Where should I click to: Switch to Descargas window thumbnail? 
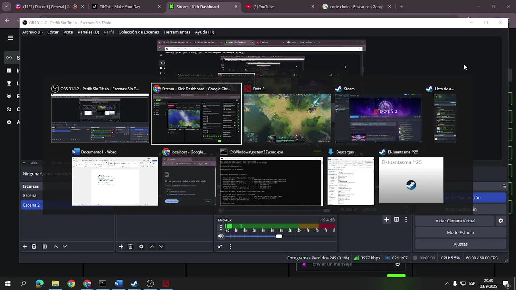pyautogui.click(x=351, y=177)
